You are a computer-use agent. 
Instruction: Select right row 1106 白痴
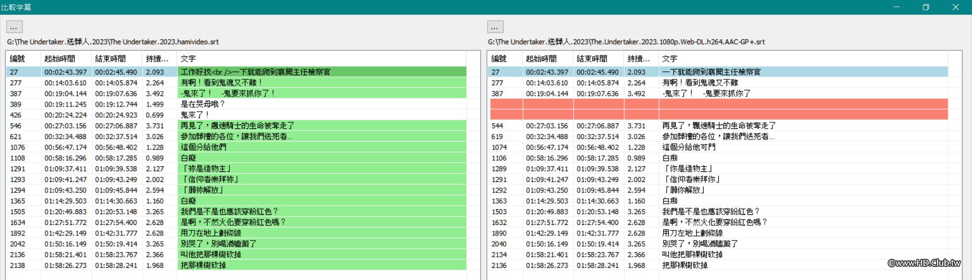point(670,158)
